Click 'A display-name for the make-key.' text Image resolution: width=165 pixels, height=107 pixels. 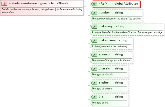[110, 46]
